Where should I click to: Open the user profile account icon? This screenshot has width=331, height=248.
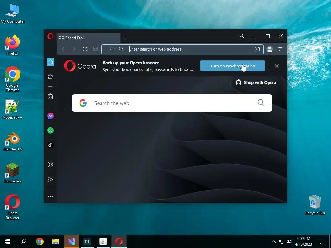click(x=270, y=49)
